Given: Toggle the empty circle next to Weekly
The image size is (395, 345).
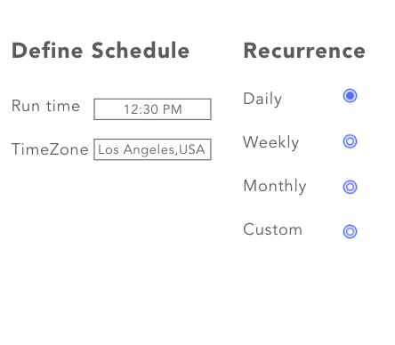Looking at the screenshot, I should pos(350,141).
